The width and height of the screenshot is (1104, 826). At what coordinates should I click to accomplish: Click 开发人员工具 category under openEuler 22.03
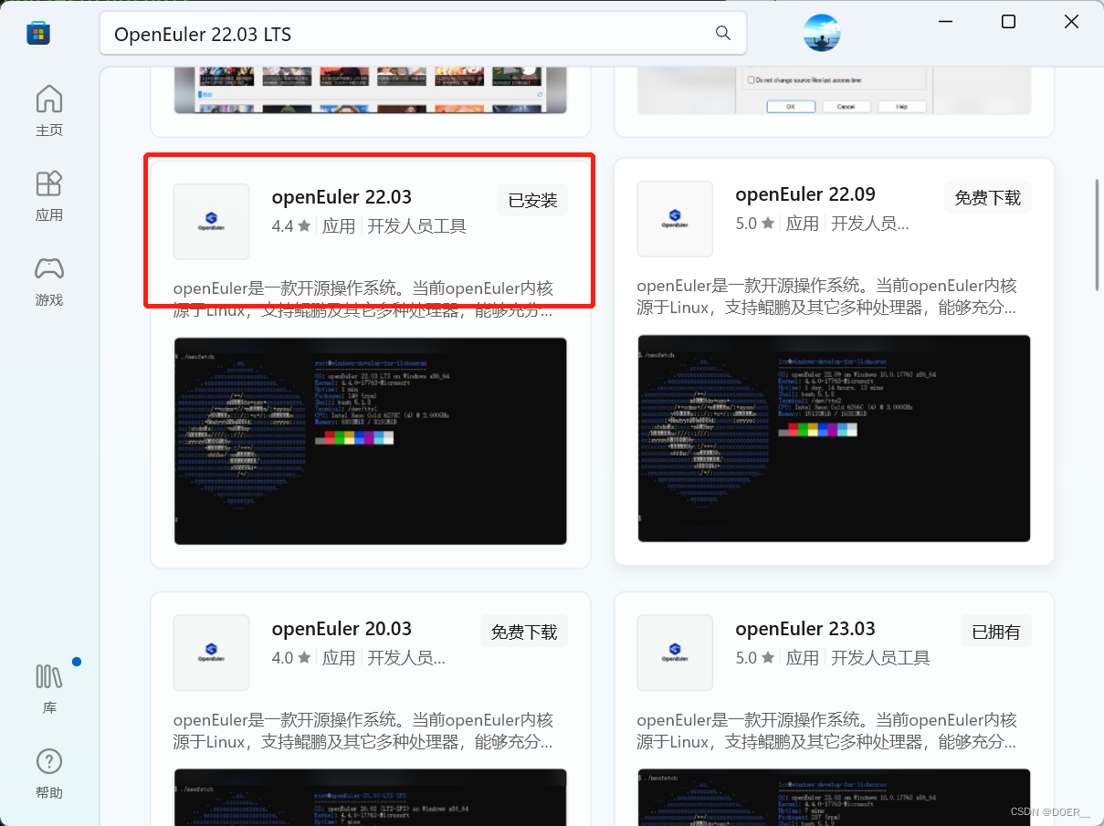tap(416, 226)
